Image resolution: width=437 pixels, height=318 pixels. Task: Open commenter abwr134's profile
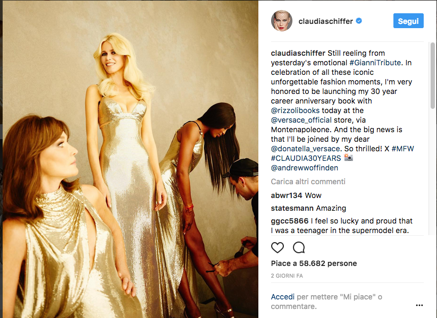click(x=287, y=195)
